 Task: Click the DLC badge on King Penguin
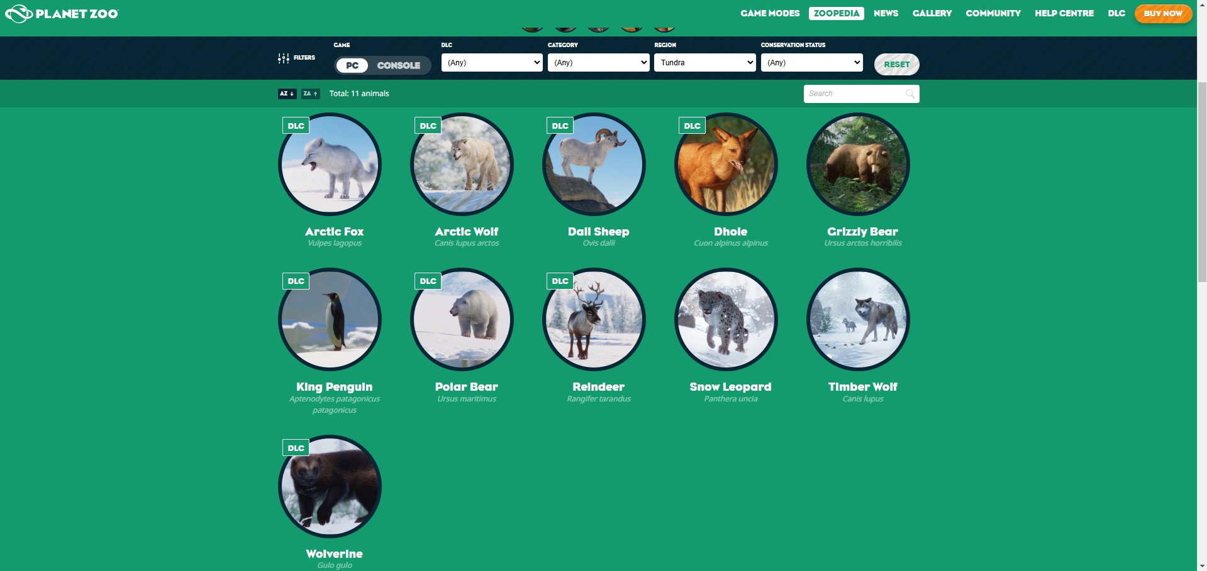tap(296, 281)
